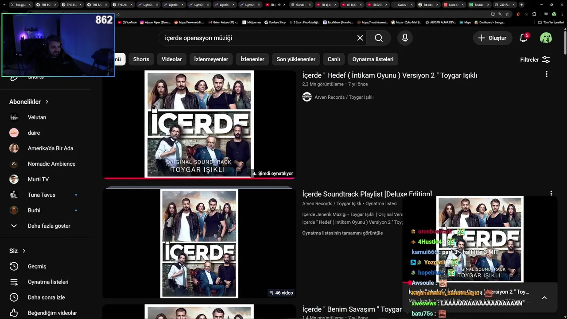
Task: Select the İzlenmeyenler filter chip
Action: (x=211, y=59)
